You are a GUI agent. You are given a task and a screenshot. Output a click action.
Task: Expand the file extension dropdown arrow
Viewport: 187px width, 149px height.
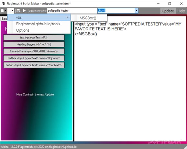(x=137, y=11)
